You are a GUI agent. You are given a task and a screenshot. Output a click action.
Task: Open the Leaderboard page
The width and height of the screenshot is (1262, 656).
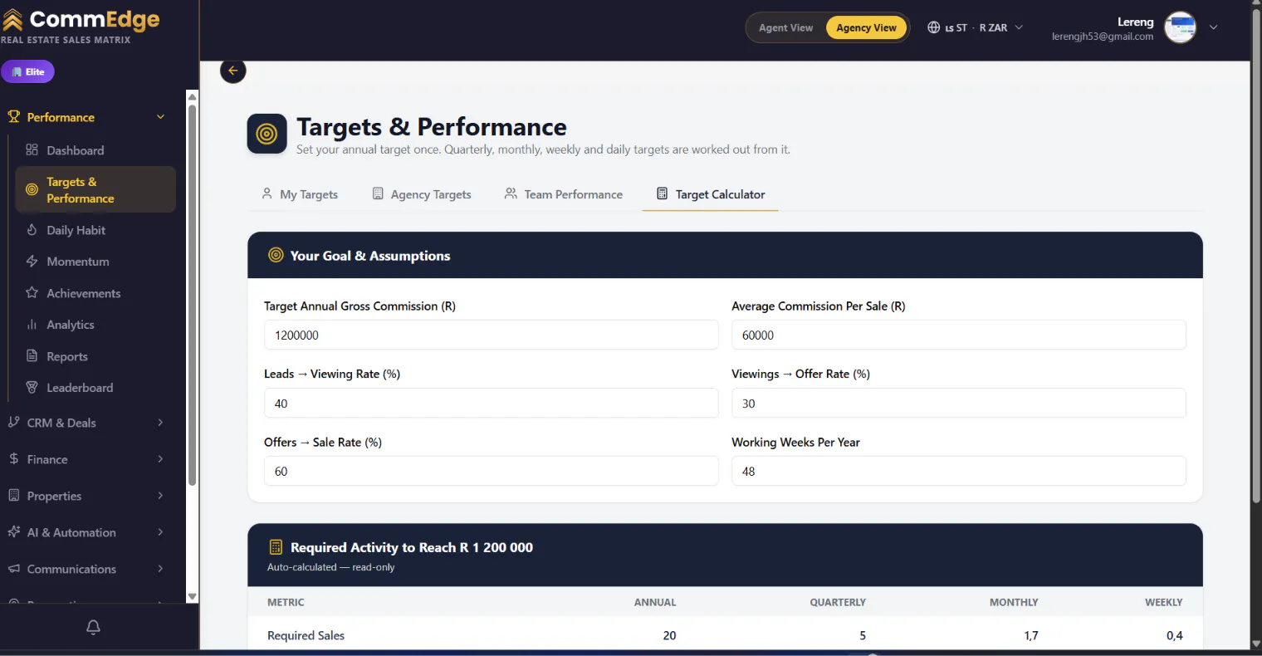click(95, 388)
